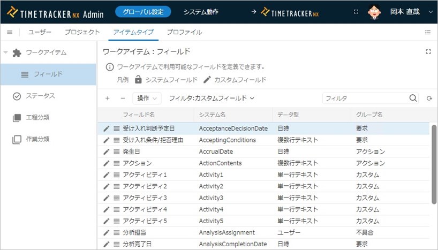Click the refresh icon next to search
This screenshot has height=250, width=438.
point(429,99)
